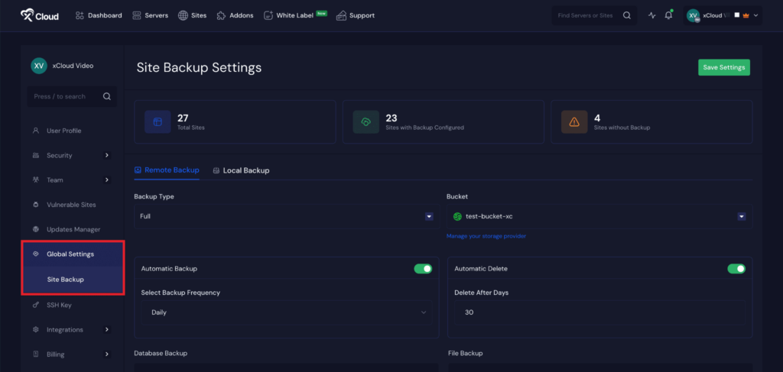Open the Manage your storage provider link
The image size is (783, 372).
[486, 236]
